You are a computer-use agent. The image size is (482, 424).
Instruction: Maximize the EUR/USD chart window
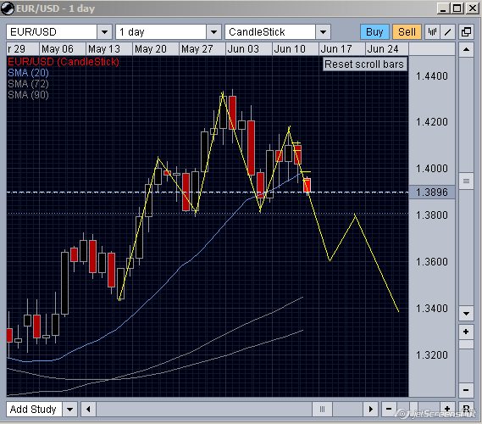click(457, 8)
